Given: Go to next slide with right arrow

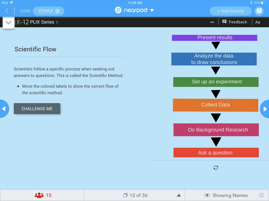Looking at the screenshot, I should (265, 109).
